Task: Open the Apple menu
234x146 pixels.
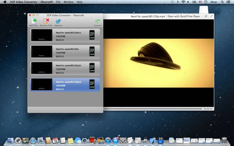Action: coord(5,2)
